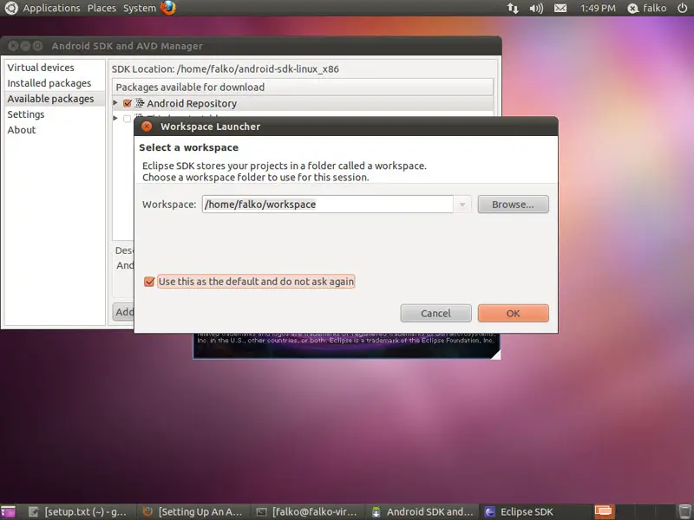Screen dimensions: 694x520
Task: Open the falko user menu
Action: pyautogui.click(x=647, y=8)
